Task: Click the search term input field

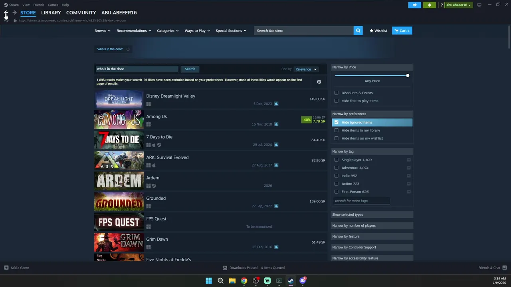Action: (x=137, y=69)
